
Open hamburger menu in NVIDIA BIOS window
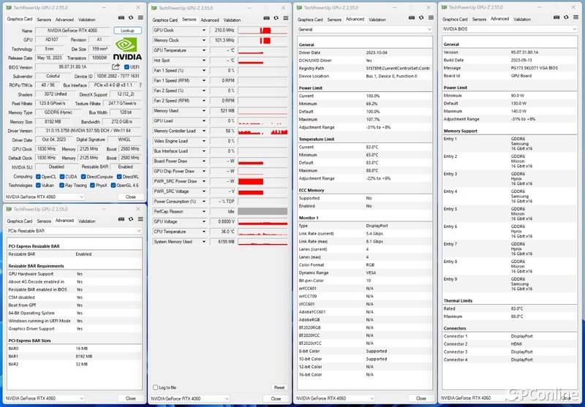(x=576, y=17)
